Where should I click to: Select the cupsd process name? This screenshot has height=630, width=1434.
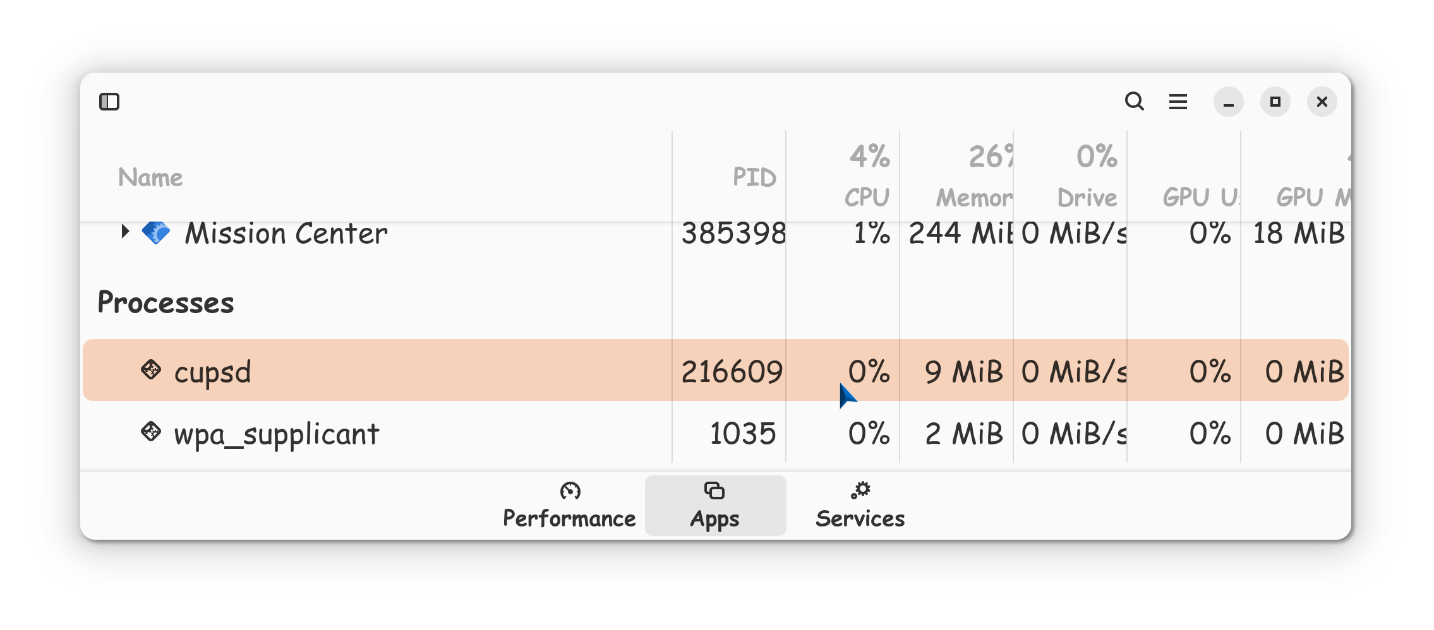[213, 372]
